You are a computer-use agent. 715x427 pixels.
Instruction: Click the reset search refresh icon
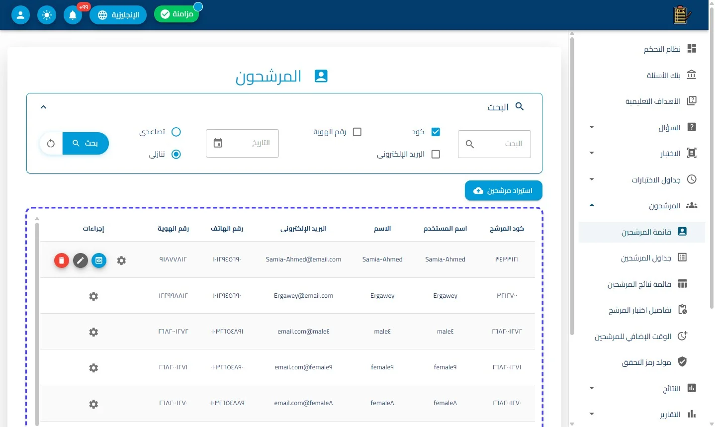click(51, 143)
